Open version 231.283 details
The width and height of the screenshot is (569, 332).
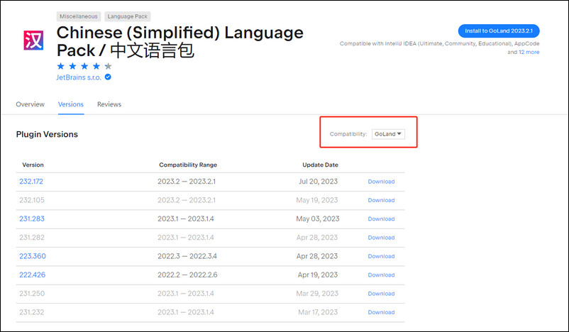click(32, 218)
